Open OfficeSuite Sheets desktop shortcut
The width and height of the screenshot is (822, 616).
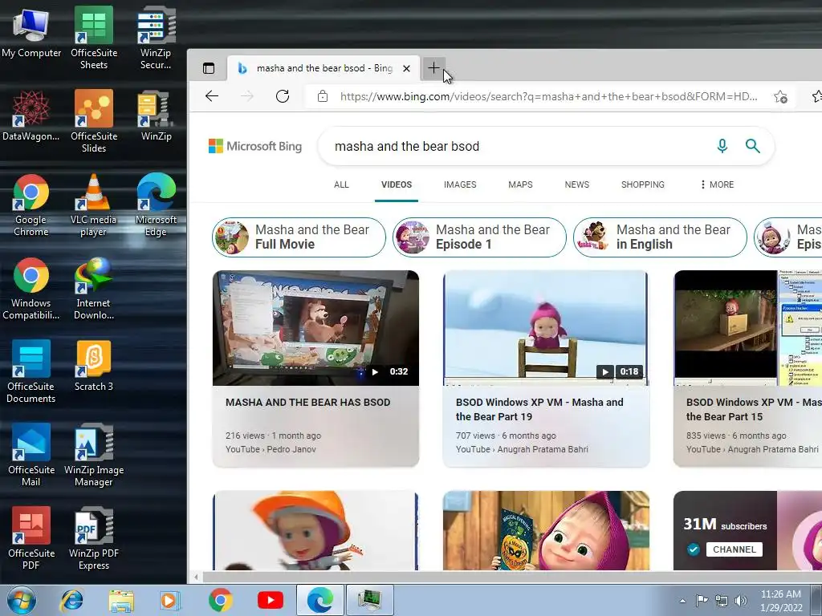point(94,38)
